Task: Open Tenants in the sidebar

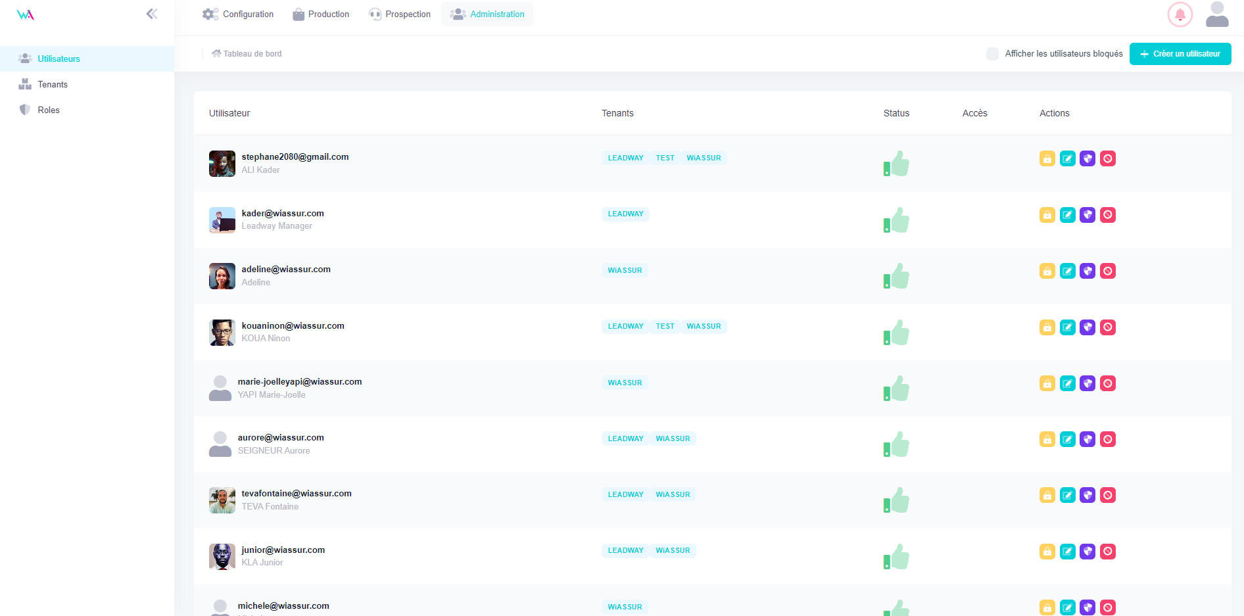Action: pyautogui.click(x=53, y=84)
